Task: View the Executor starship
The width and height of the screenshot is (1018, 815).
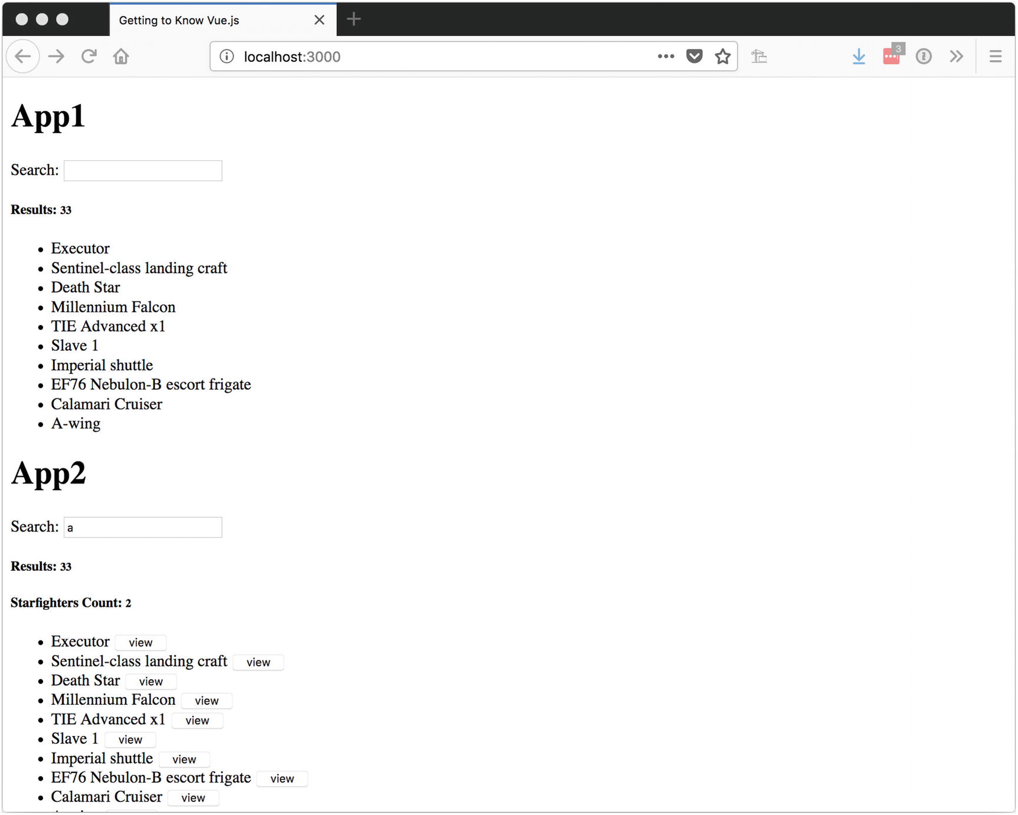Action: [x=140, y=643]
